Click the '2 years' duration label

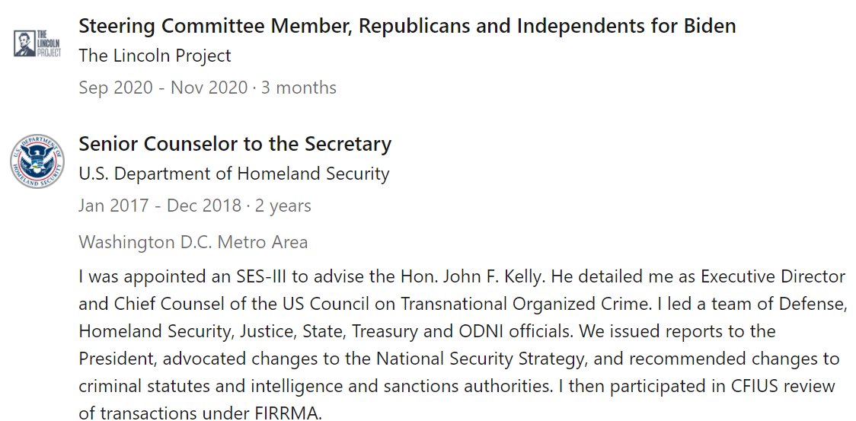pos(283,206)
